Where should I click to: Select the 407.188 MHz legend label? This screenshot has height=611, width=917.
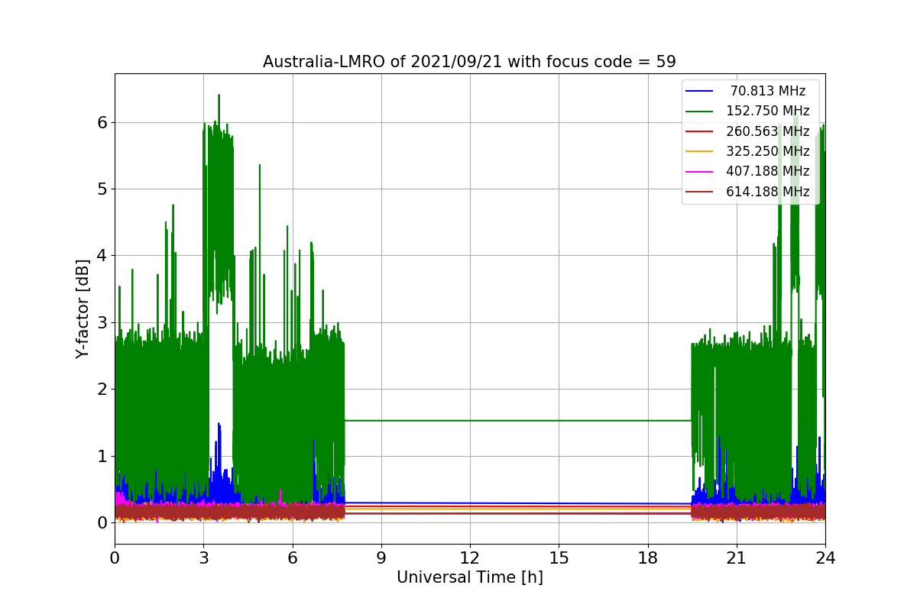point(768,172)
